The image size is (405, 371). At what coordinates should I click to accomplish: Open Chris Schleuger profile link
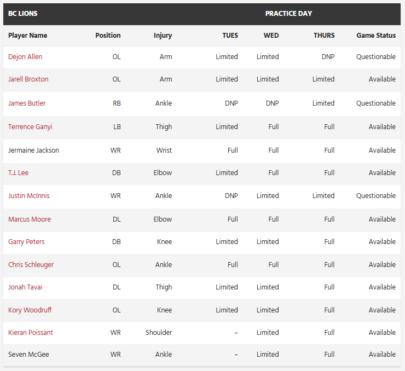(31, 265)
